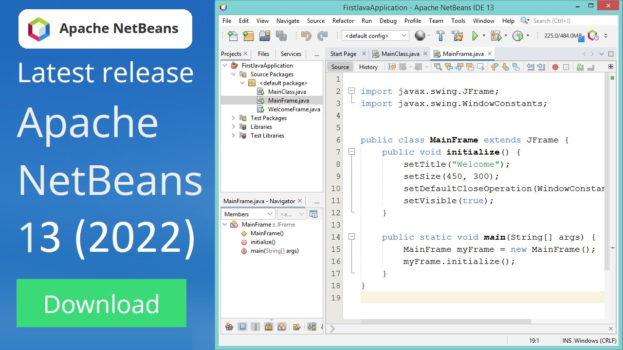Image resolution: width=623 pixels, height=350 pixels.
Task: Click the Open Project folder icon
Action: pos(265,35)
